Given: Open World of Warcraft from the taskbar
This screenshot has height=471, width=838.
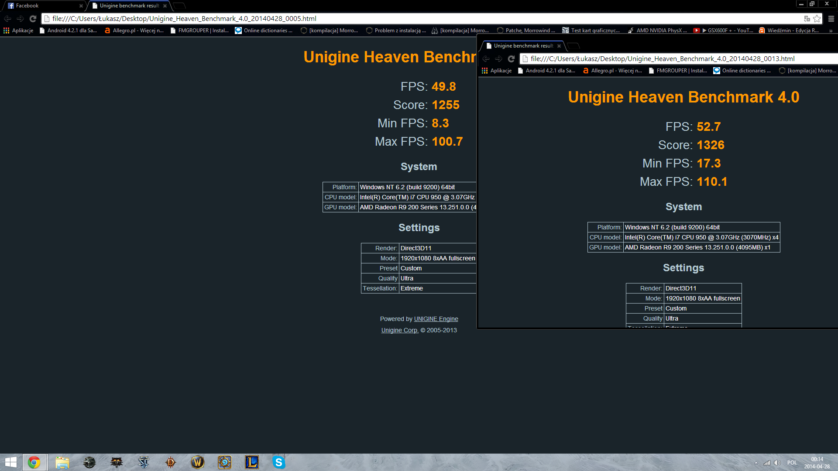Looking at the screenshot, I should [x=197, y=462].
